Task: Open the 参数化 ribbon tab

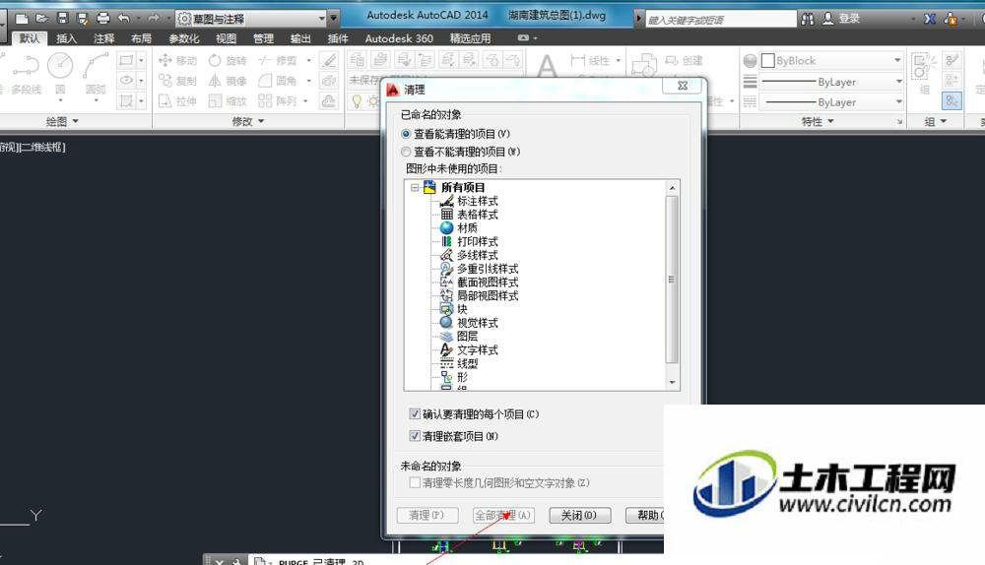Action: [x=183, y=38]
